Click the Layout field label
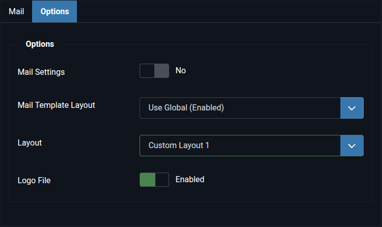Viewport: 382px width, 227px height. [x=30, y=143]
